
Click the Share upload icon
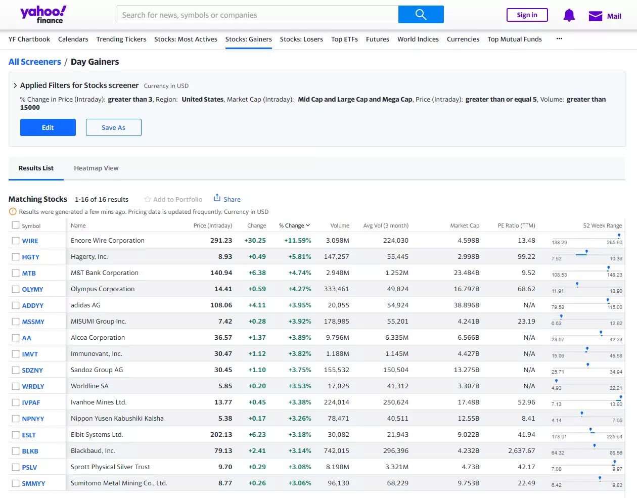[x=217, y=198]
